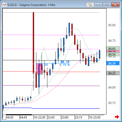The width and height of the screenshot is (122, 122).
Task: Click the purple horizontal line near 84.00
Action: 51,86
